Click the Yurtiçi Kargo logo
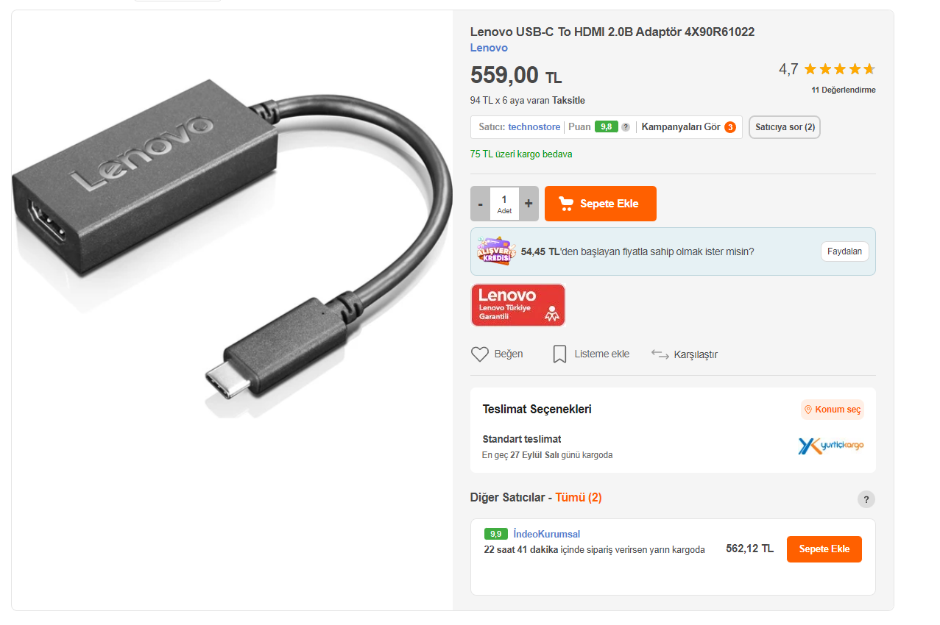The height and width of the screenshot is (625, 940). click(x=831, y=446)
